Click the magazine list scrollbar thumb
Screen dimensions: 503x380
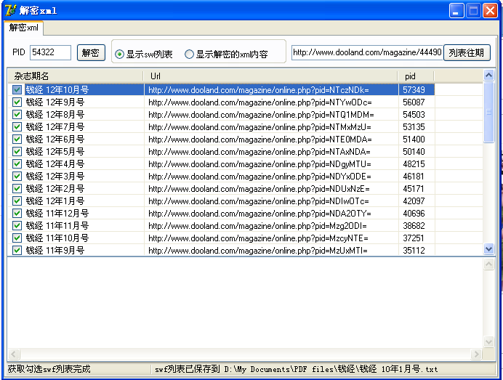click(488, 112)
